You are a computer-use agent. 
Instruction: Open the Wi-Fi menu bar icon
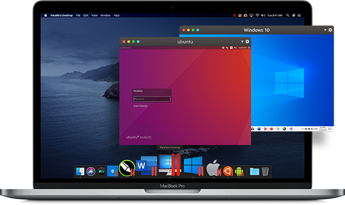pos(257,16)
